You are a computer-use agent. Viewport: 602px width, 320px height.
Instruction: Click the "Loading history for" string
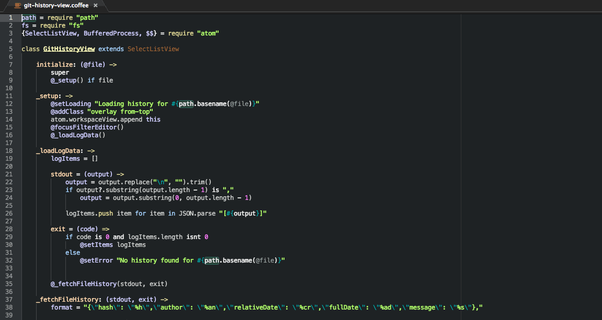pos(131,104)
